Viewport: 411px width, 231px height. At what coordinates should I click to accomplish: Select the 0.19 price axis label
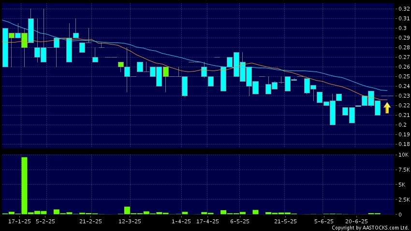404,134
